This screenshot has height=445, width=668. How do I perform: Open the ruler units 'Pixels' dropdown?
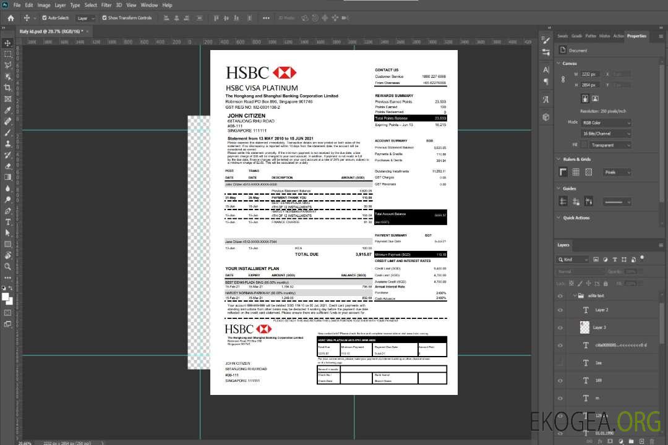click(x=617, y=172)
